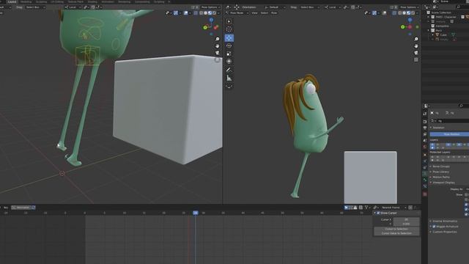Open the Pose menu in right viewport
This screenshot has width=469, height=264.
pos(274,13)
